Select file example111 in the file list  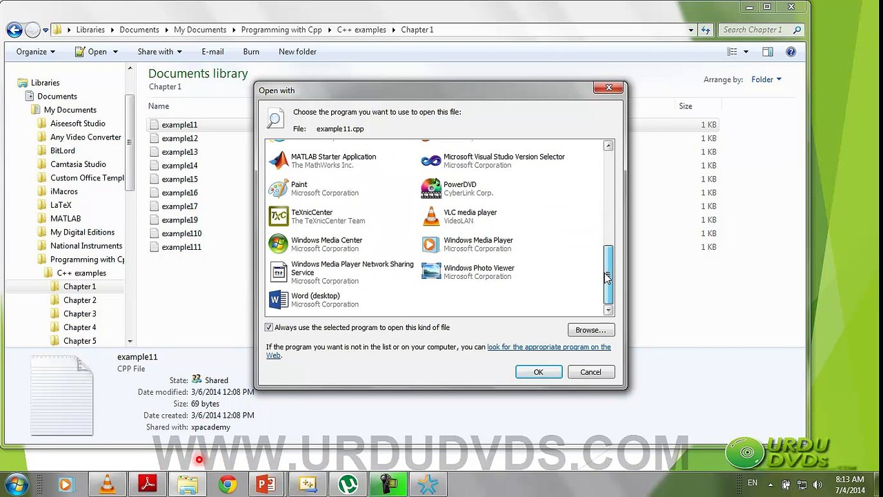tap(181, 247)
